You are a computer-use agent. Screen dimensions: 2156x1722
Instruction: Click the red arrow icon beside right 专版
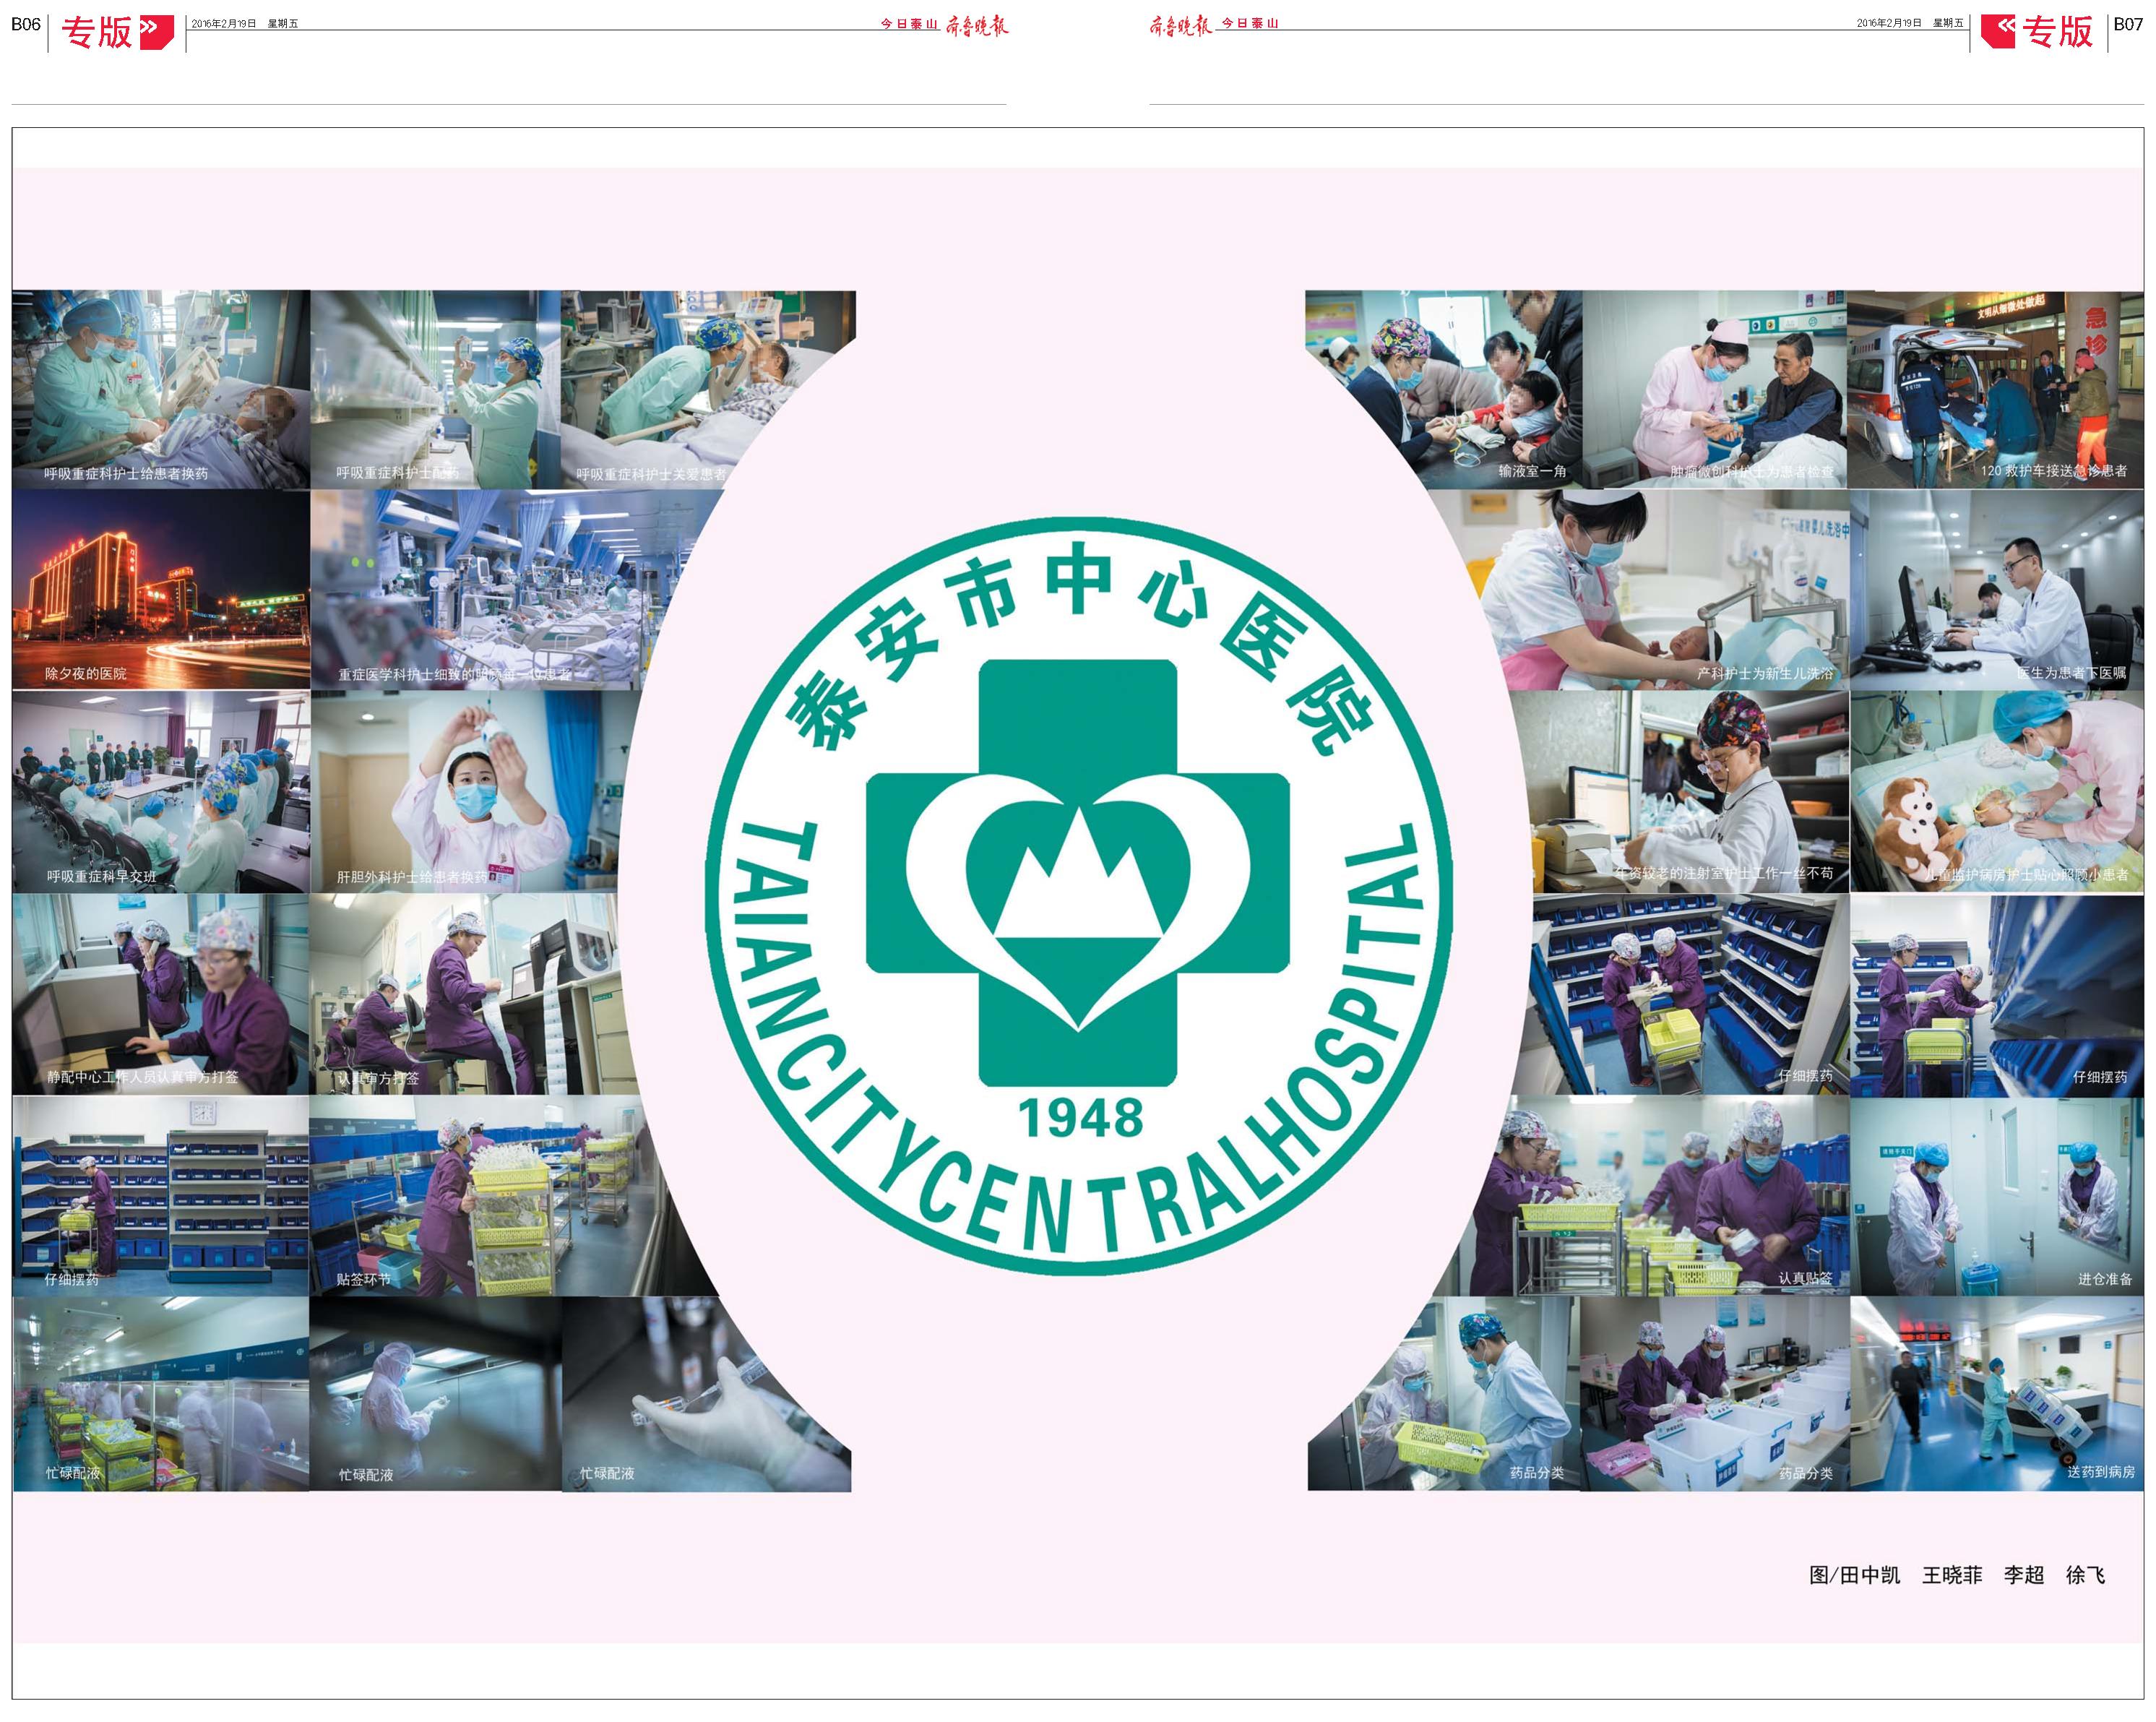(1998, 31)
